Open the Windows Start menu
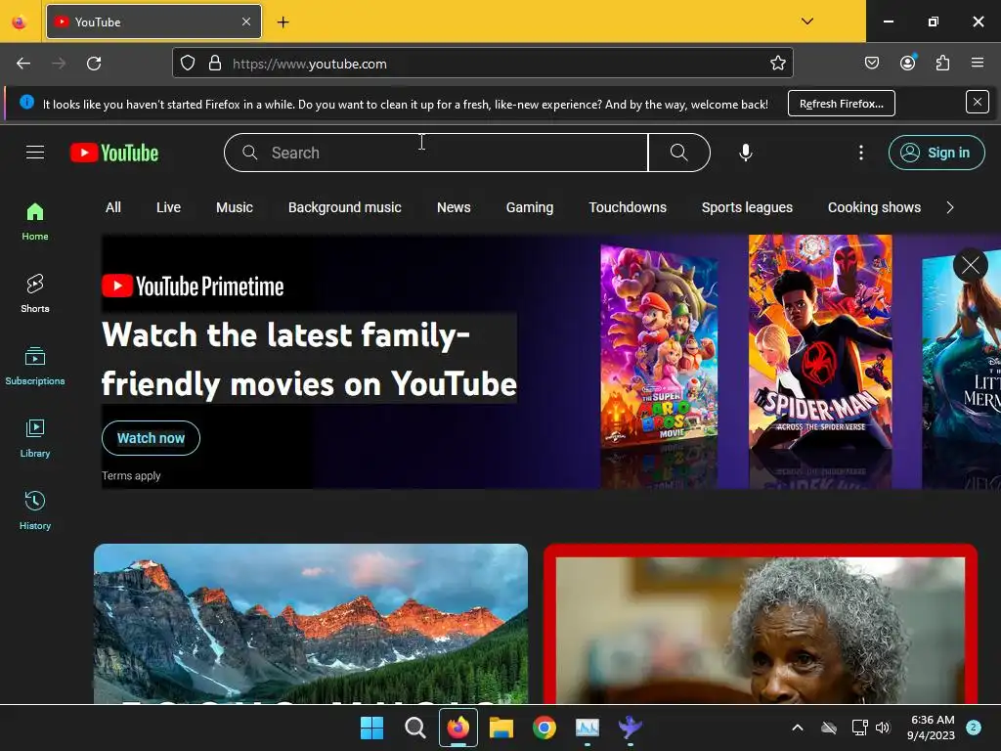This screenshot has height=751, width=1001. tap(372, 728)
